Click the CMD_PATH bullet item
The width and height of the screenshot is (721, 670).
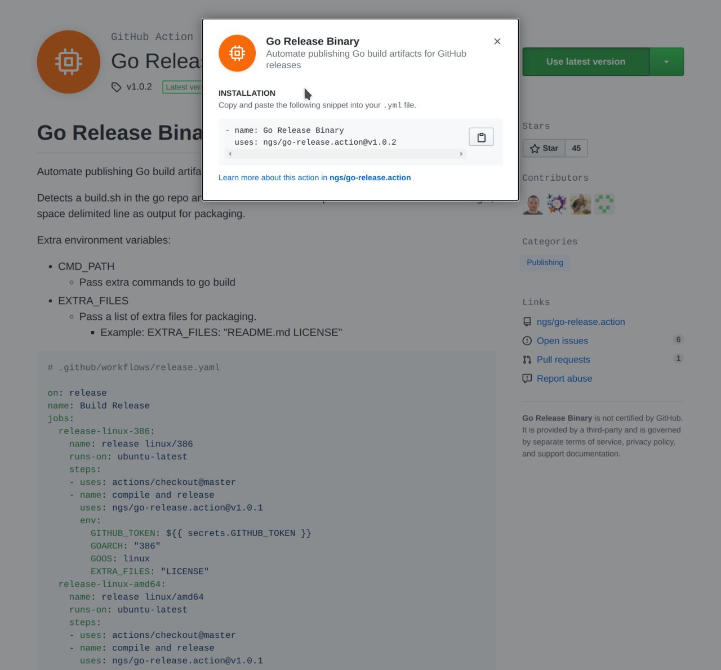86,266
